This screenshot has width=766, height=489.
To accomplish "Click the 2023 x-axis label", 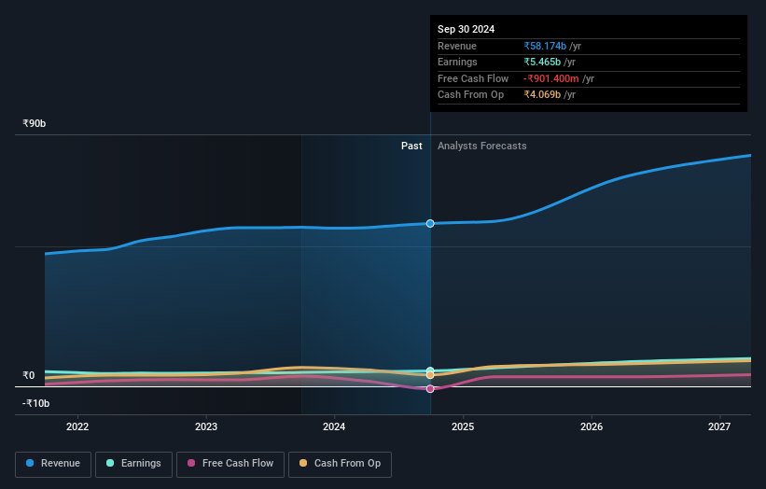I will point(205,426).
